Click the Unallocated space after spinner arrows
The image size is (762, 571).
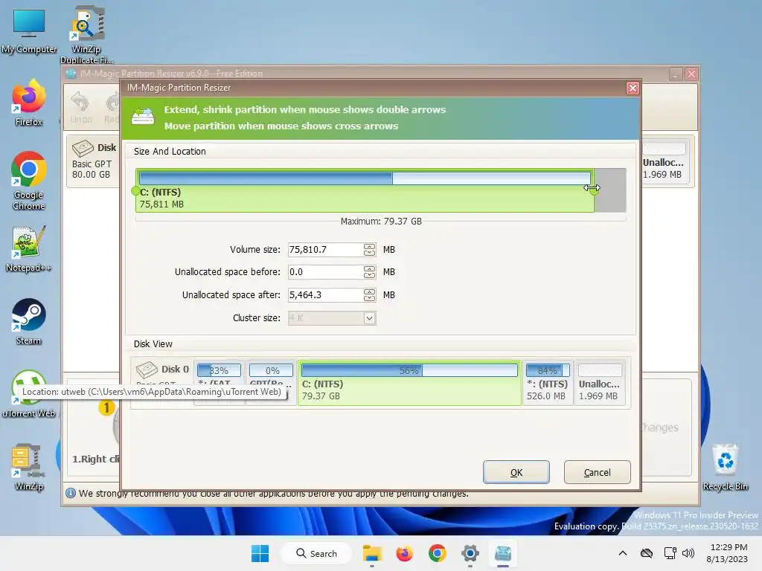(x=369, y=294)
